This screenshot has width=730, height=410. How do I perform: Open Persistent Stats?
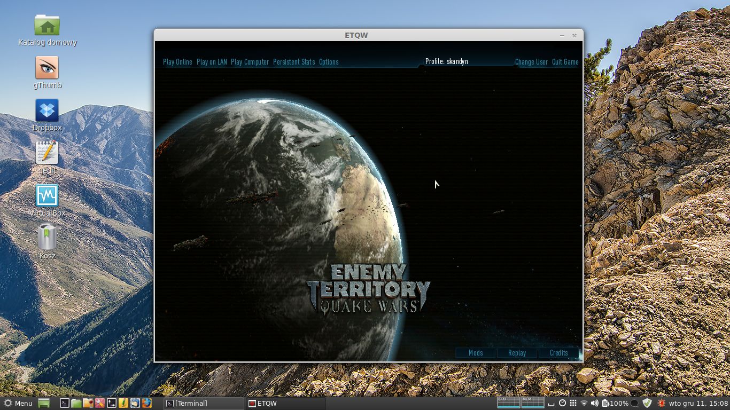point(294,62)
